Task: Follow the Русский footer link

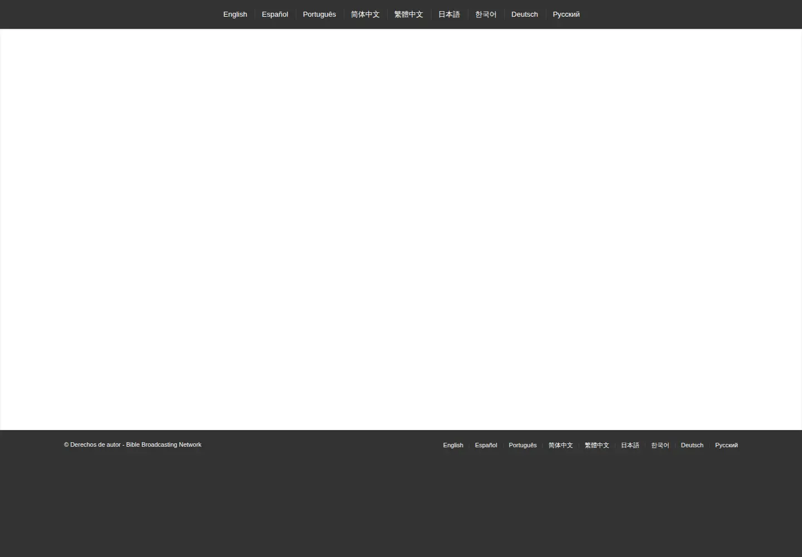Action: pyautogui.click(x=727, y=445)
